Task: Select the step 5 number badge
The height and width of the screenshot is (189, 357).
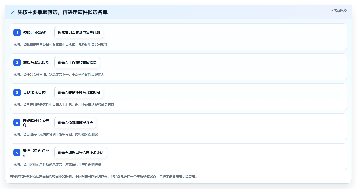Action: (x=17, y=153)
